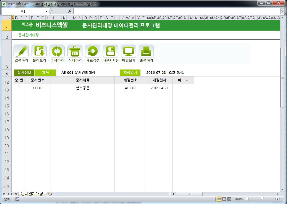Click the zoom in plus button

[277, 199]
